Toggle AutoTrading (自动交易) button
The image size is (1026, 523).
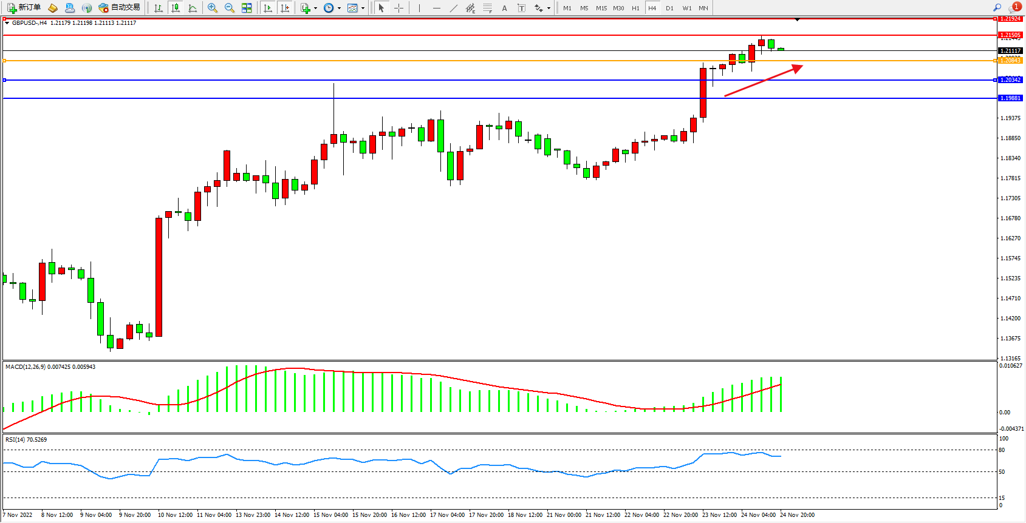120,8
